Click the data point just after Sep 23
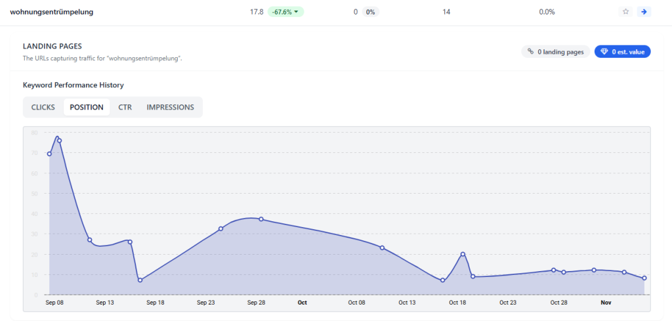This screenshot has height=321, width=672. 220,228
